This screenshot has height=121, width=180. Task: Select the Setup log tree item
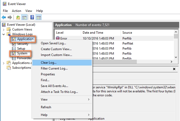(21, 49)
